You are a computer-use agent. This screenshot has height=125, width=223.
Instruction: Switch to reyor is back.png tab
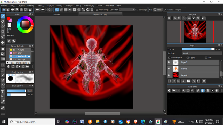pyautogui.click(x=100, y=14)
